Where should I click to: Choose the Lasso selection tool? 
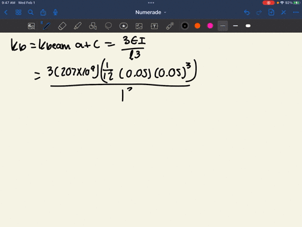coord(108,26)
